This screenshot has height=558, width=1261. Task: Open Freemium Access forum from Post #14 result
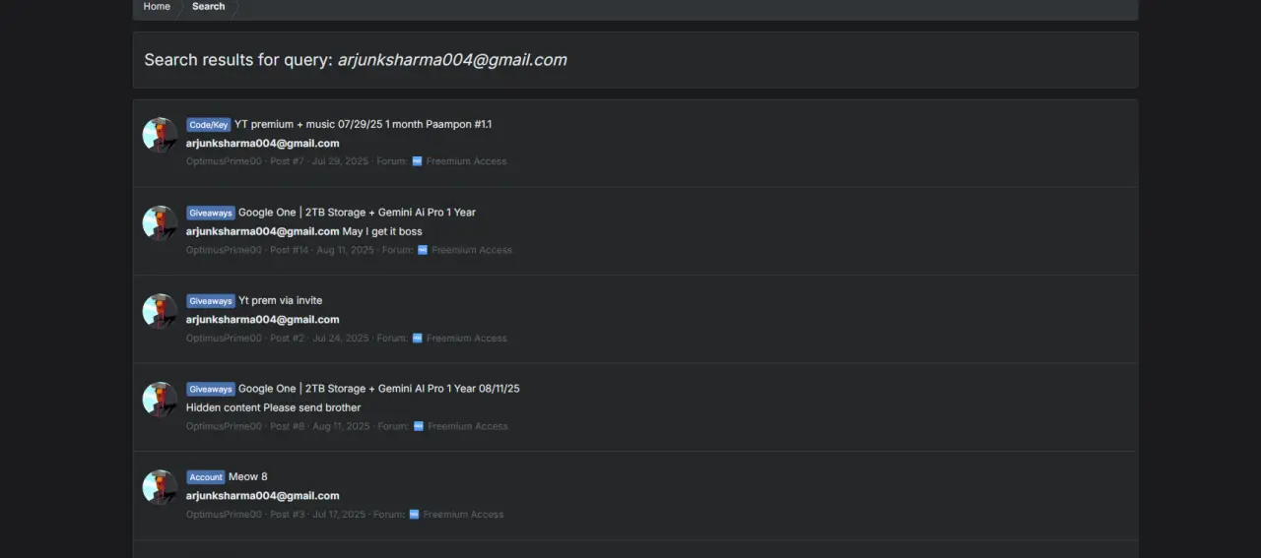(472, 250)
